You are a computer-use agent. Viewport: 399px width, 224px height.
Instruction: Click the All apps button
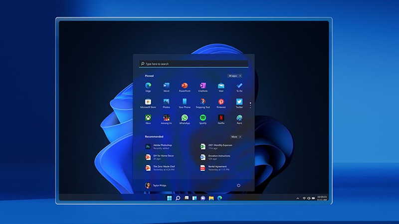[234, 76]
